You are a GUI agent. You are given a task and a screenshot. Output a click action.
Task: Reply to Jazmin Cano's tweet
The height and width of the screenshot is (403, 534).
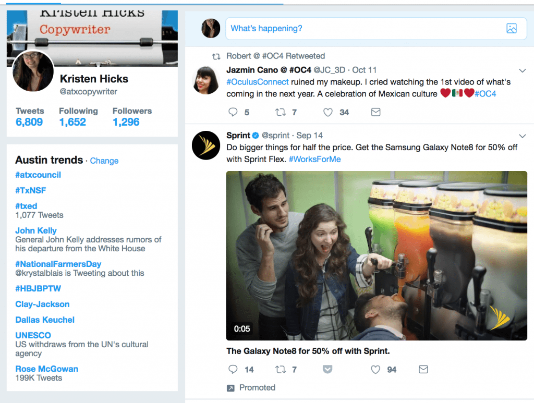tap(233, 112)
